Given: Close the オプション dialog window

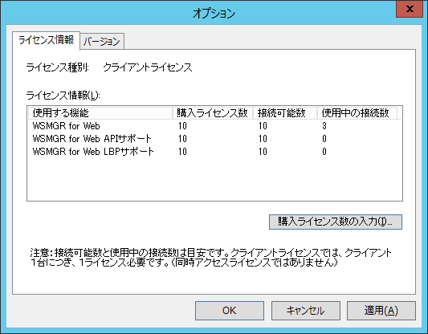Looking at the screenshot, I should click(410, 9).
